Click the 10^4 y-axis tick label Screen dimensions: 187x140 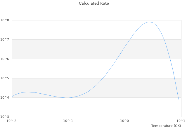pyautogui.click(x=5, y=97)
